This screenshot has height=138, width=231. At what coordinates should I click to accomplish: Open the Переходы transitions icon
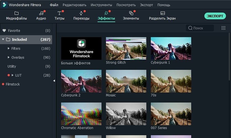(x=81, y=13)
